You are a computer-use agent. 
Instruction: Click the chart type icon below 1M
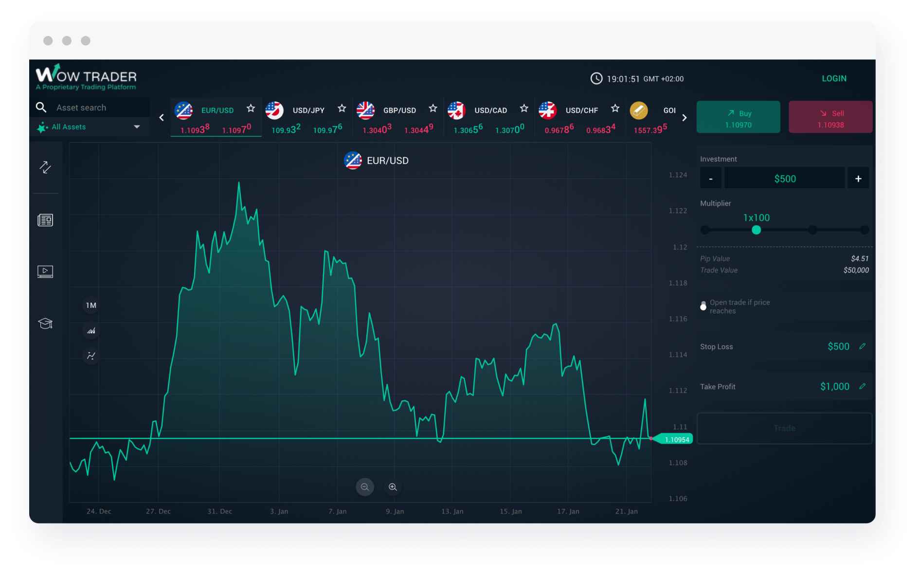click(91, 331)
